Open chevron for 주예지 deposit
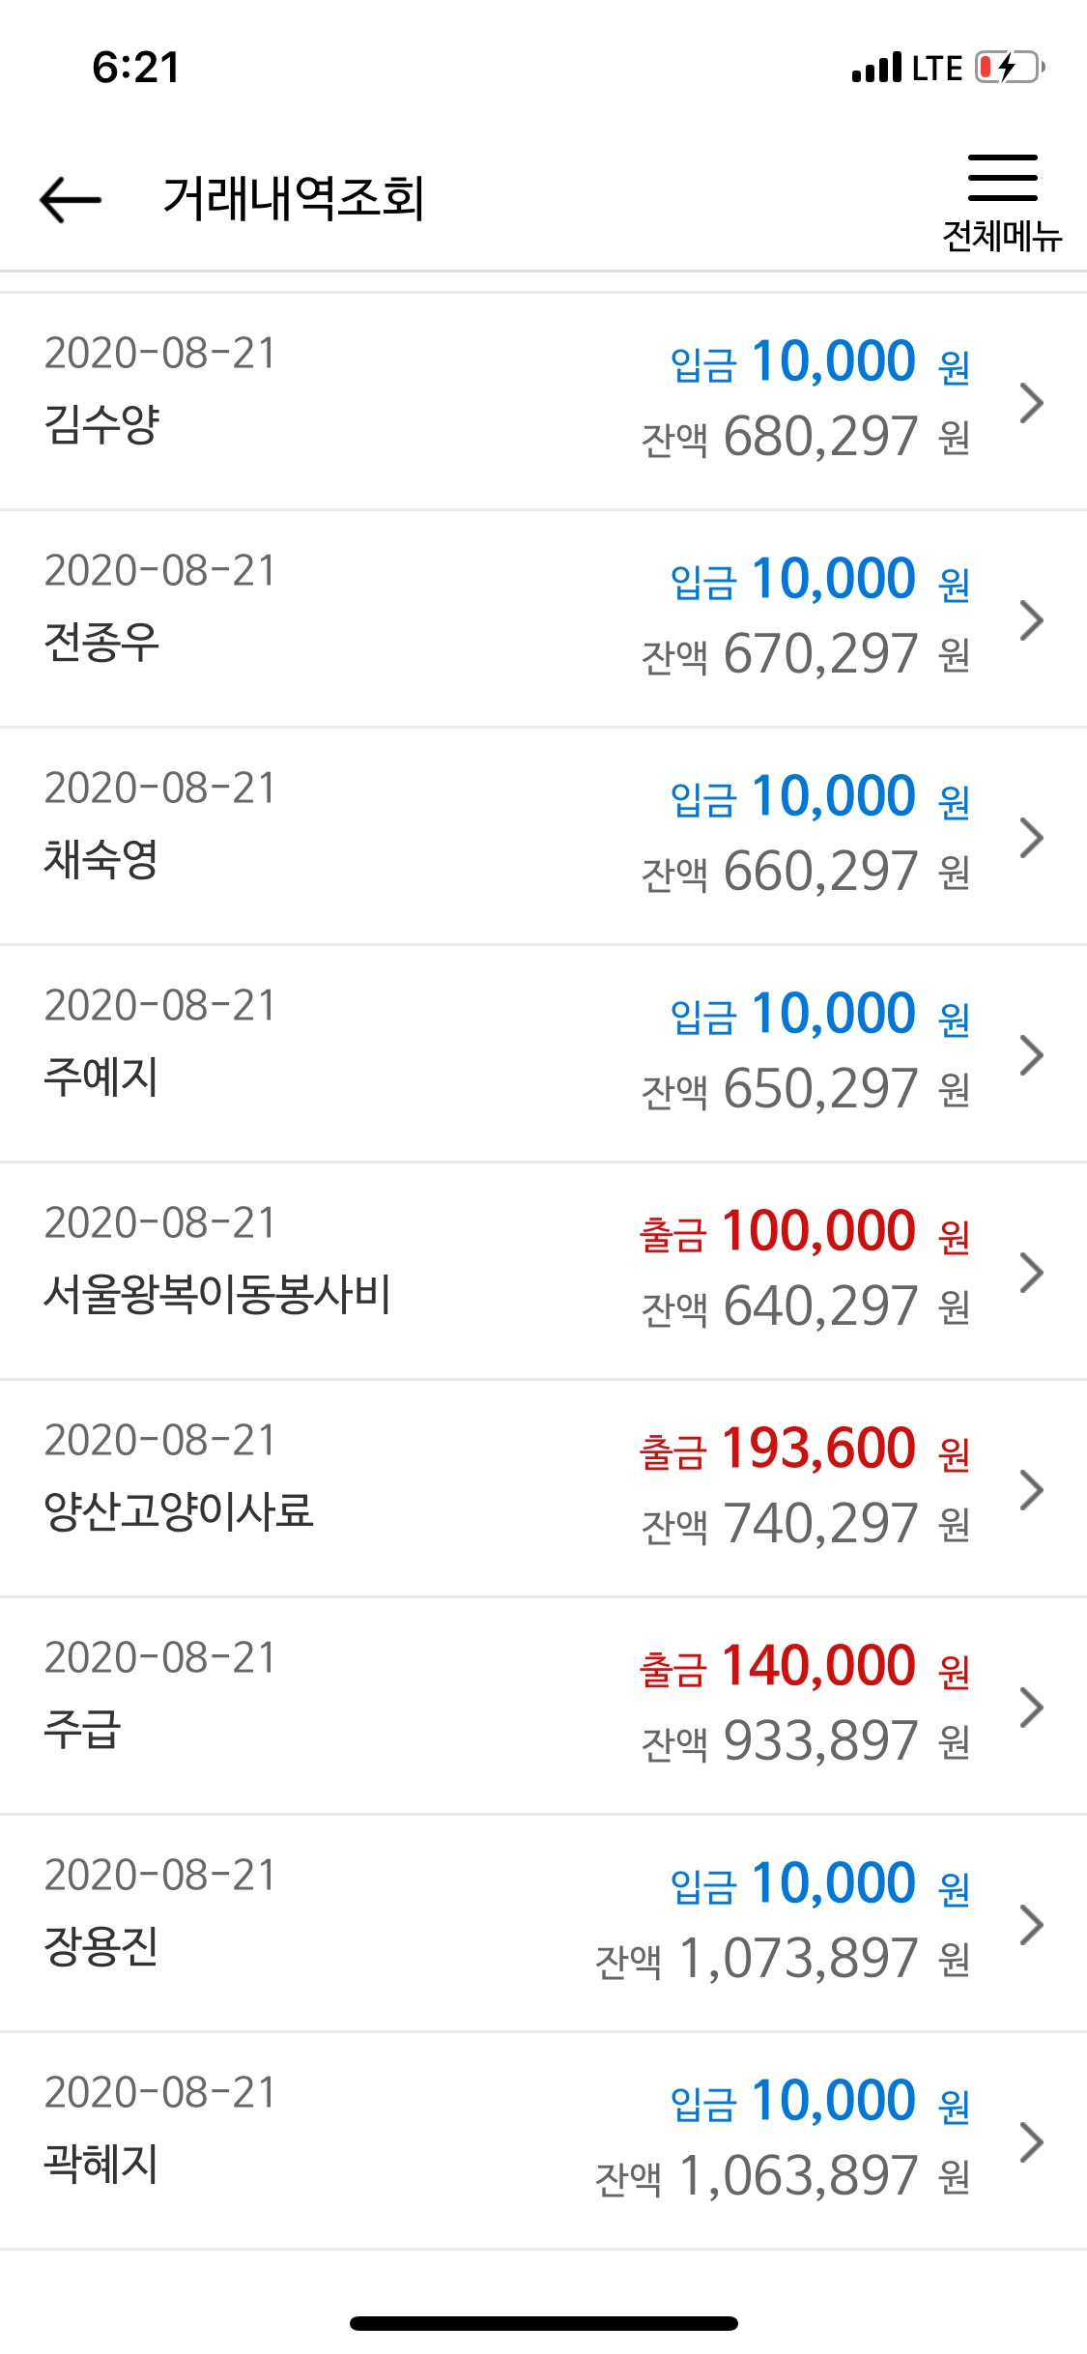The image size is (1087, 2354). [1032, 1054]
